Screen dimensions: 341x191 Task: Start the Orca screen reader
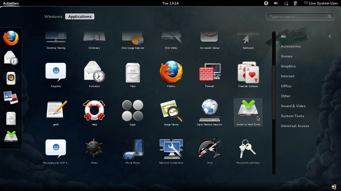210,149
